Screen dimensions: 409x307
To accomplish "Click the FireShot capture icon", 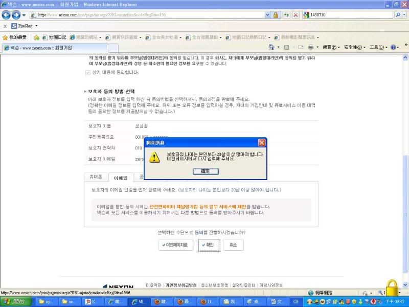I will pos(14,26).
